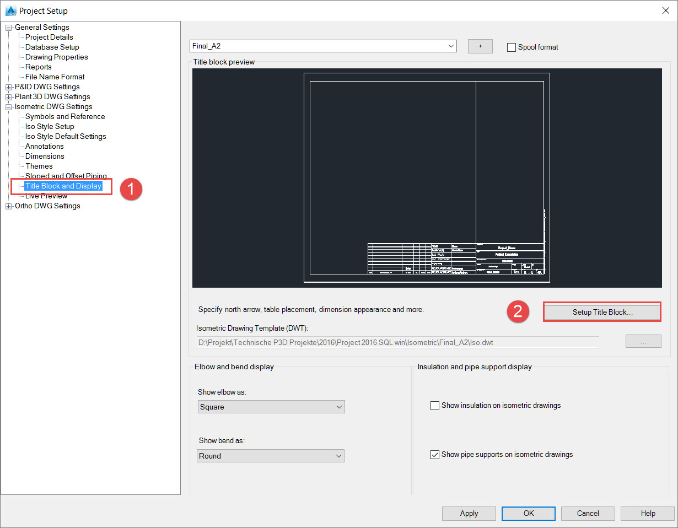The height and width of the screenshot is (528, 678).
Task: Open Project Details settings
Action: coord(49,37)
